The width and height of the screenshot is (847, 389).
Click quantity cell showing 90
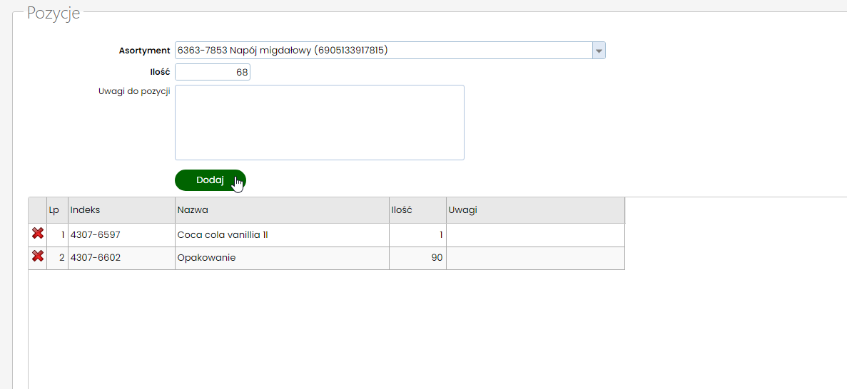coord(417,258)
